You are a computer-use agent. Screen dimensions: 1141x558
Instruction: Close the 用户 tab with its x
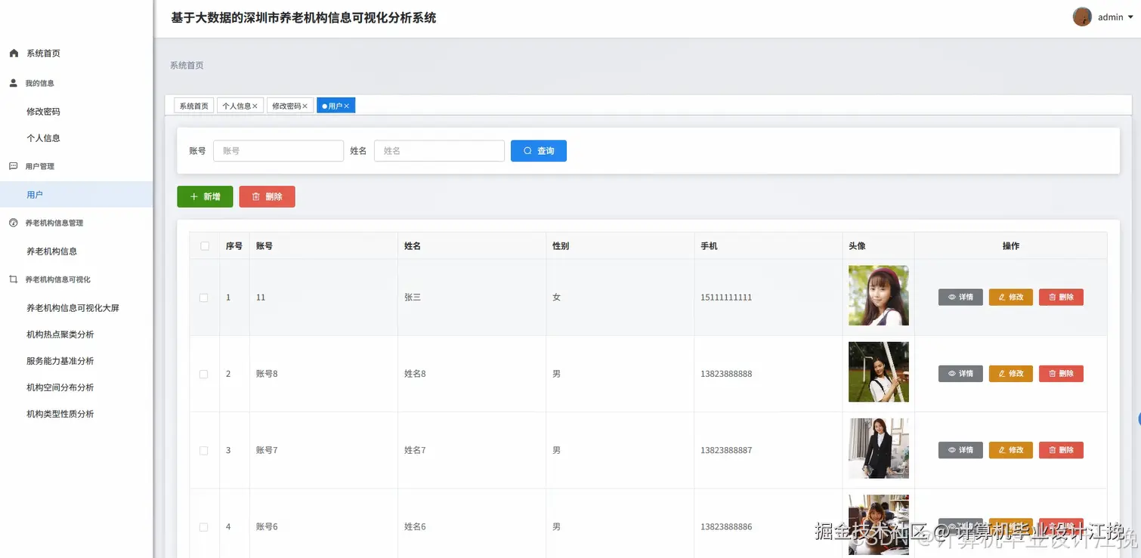(347, 106)
